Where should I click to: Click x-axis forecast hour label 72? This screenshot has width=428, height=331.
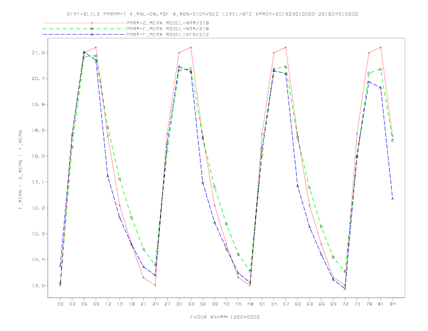pyautogui.click(x=345, y=304)
